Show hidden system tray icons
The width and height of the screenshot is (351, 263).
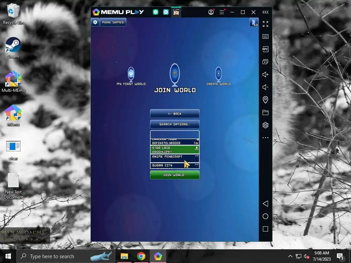[290, 256]
